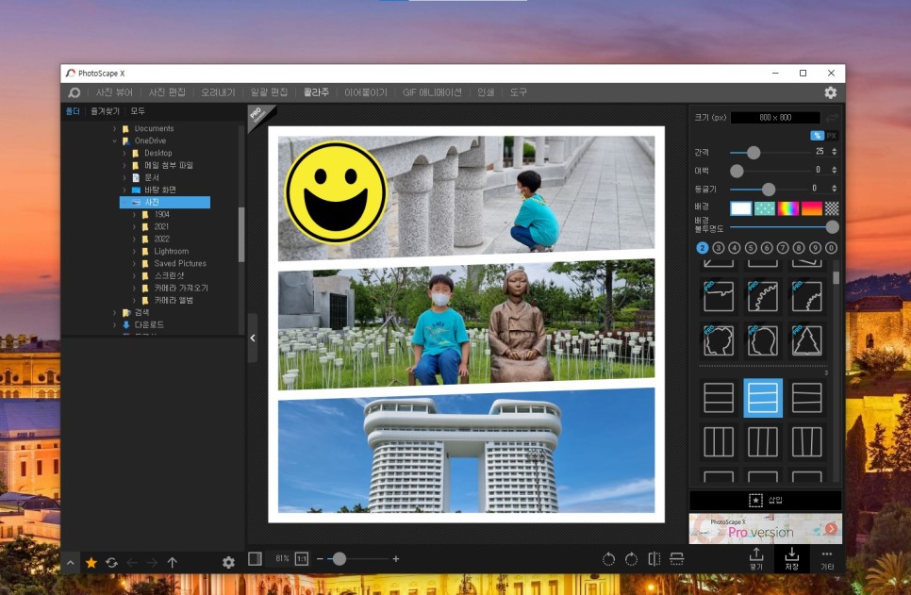Screen dimensions: 911x595
Task: Select the three equal columns layout
Action: (x=719, y=442)
